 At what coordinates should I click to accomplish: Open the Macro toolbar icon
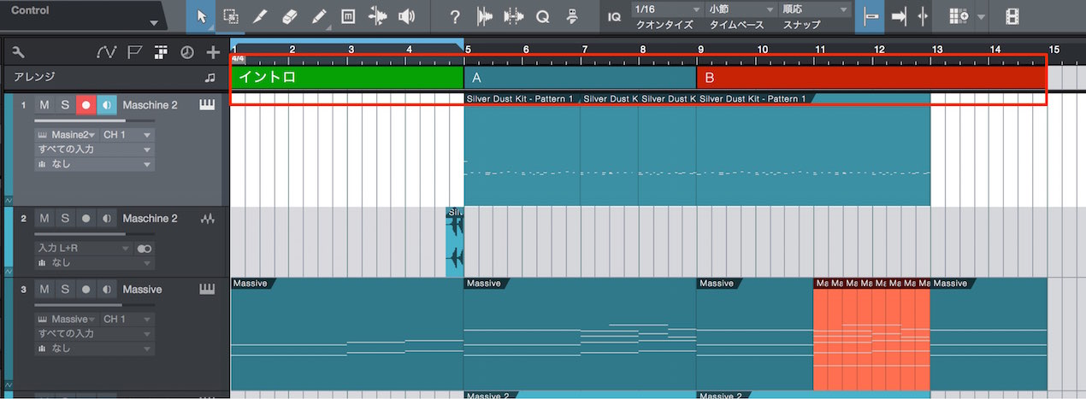coord(572,16)
